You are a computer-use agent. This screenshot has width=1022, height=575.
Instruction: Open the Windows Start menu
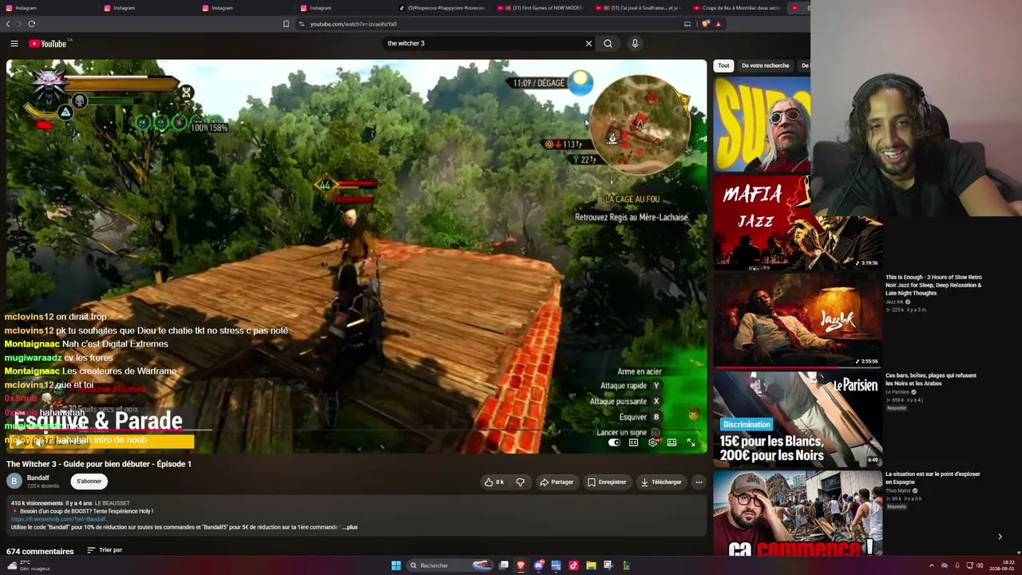(396, 565)
